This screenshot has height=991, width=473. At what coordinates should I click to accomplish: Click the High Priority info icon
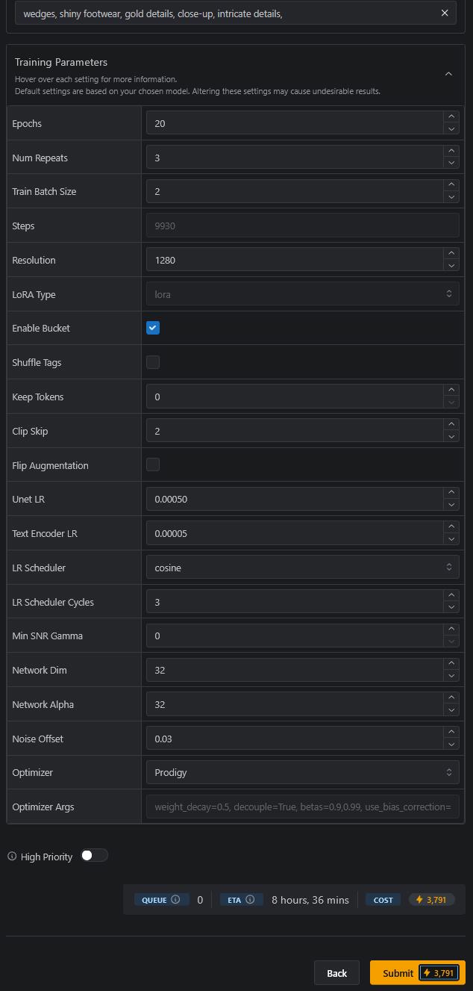[12, 857]
